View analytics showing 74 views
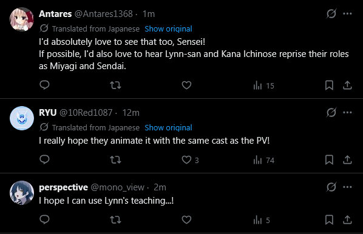Viewport: 363px width, 234px height. click(263, 160)
